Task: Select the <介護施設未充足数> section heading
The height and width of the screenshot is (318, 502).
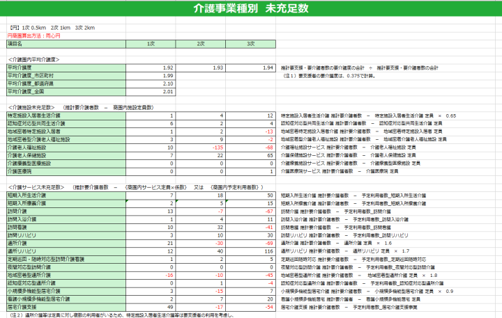Action: coord(31,108)
